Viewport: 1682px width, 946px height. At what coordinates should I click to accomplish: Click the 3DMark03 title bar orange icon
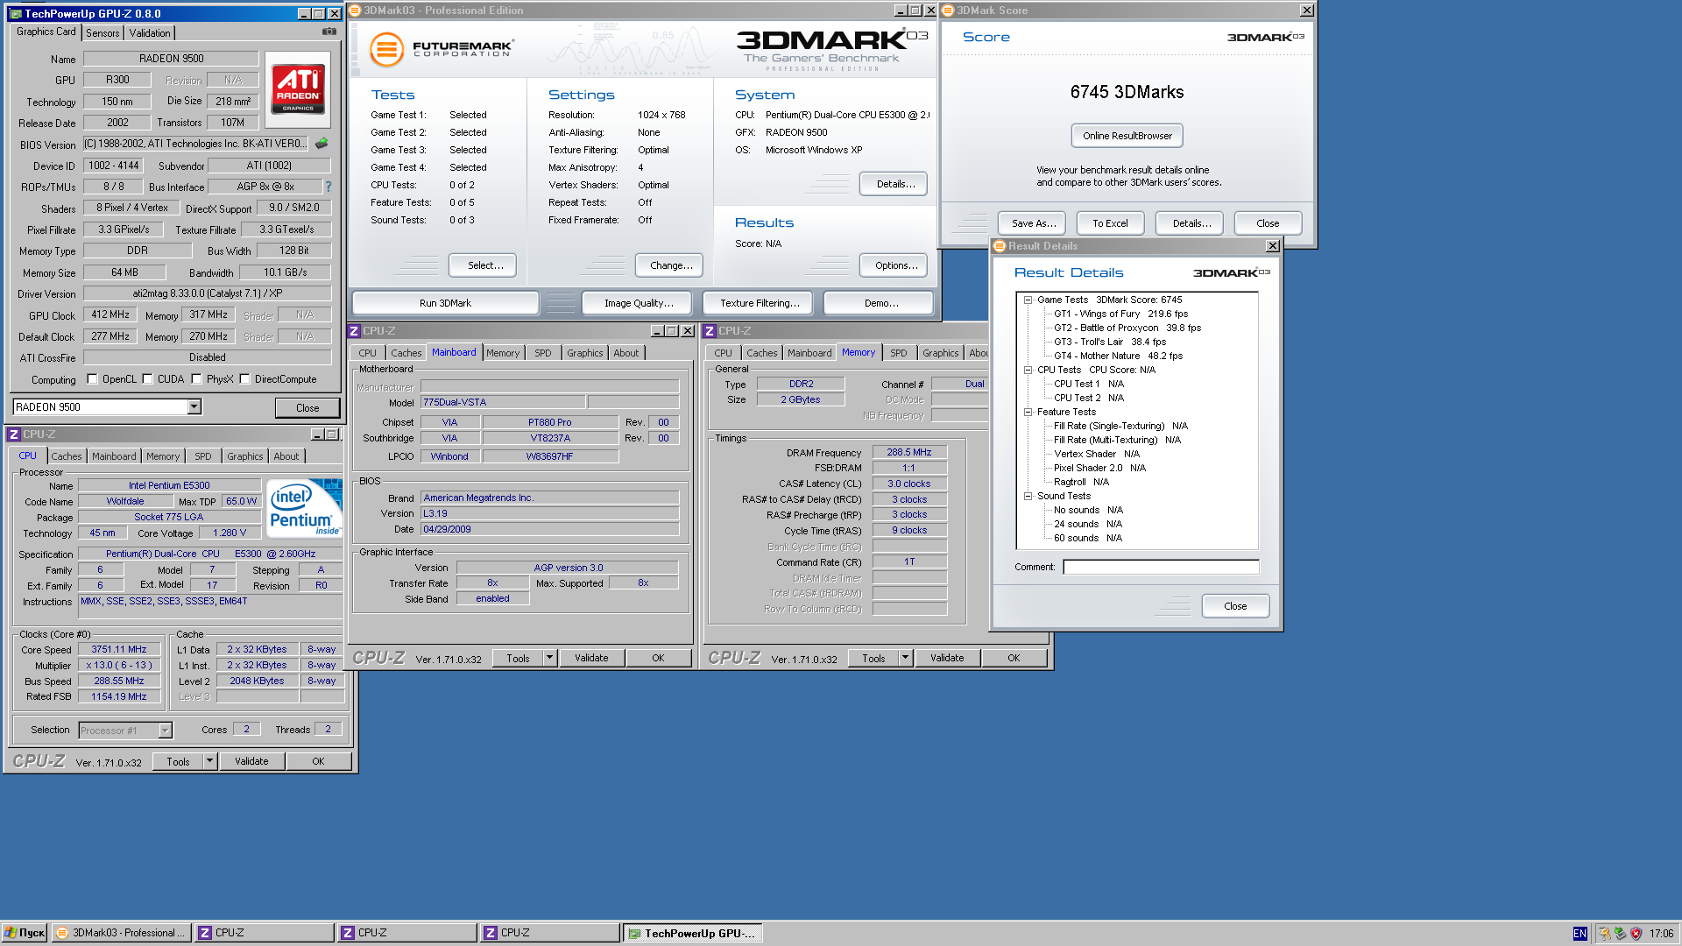pos(355,11)
